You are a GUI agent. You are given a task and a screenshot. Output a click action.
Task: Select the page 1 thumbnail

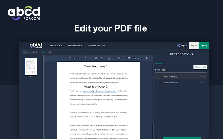[31, 67]
